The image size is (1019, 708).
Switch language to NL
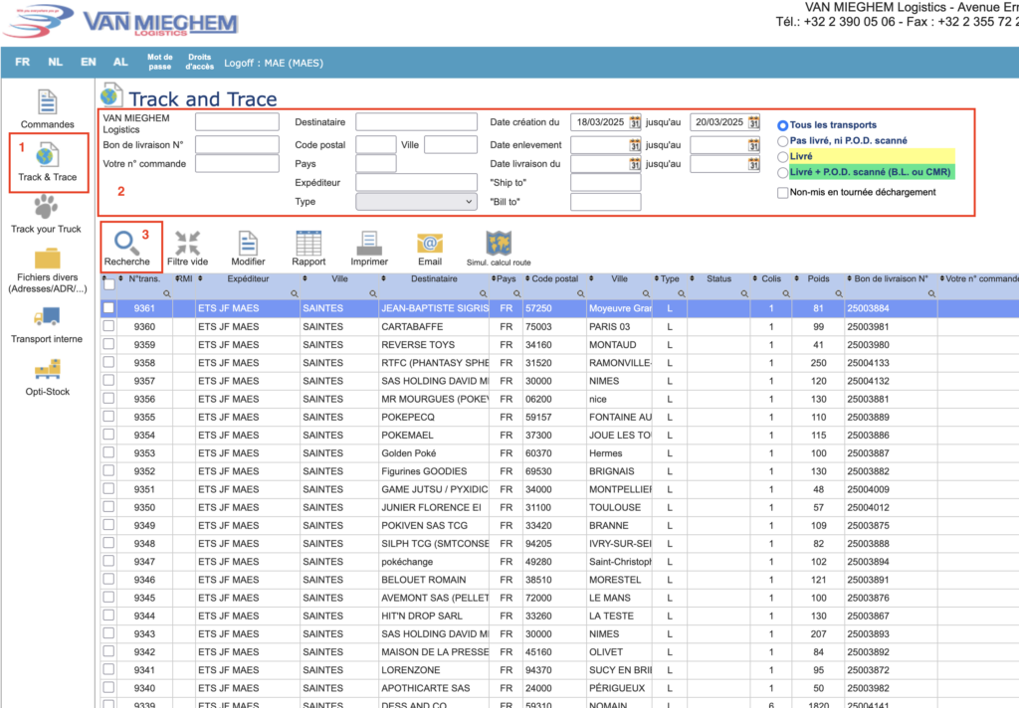pos(55,62)
